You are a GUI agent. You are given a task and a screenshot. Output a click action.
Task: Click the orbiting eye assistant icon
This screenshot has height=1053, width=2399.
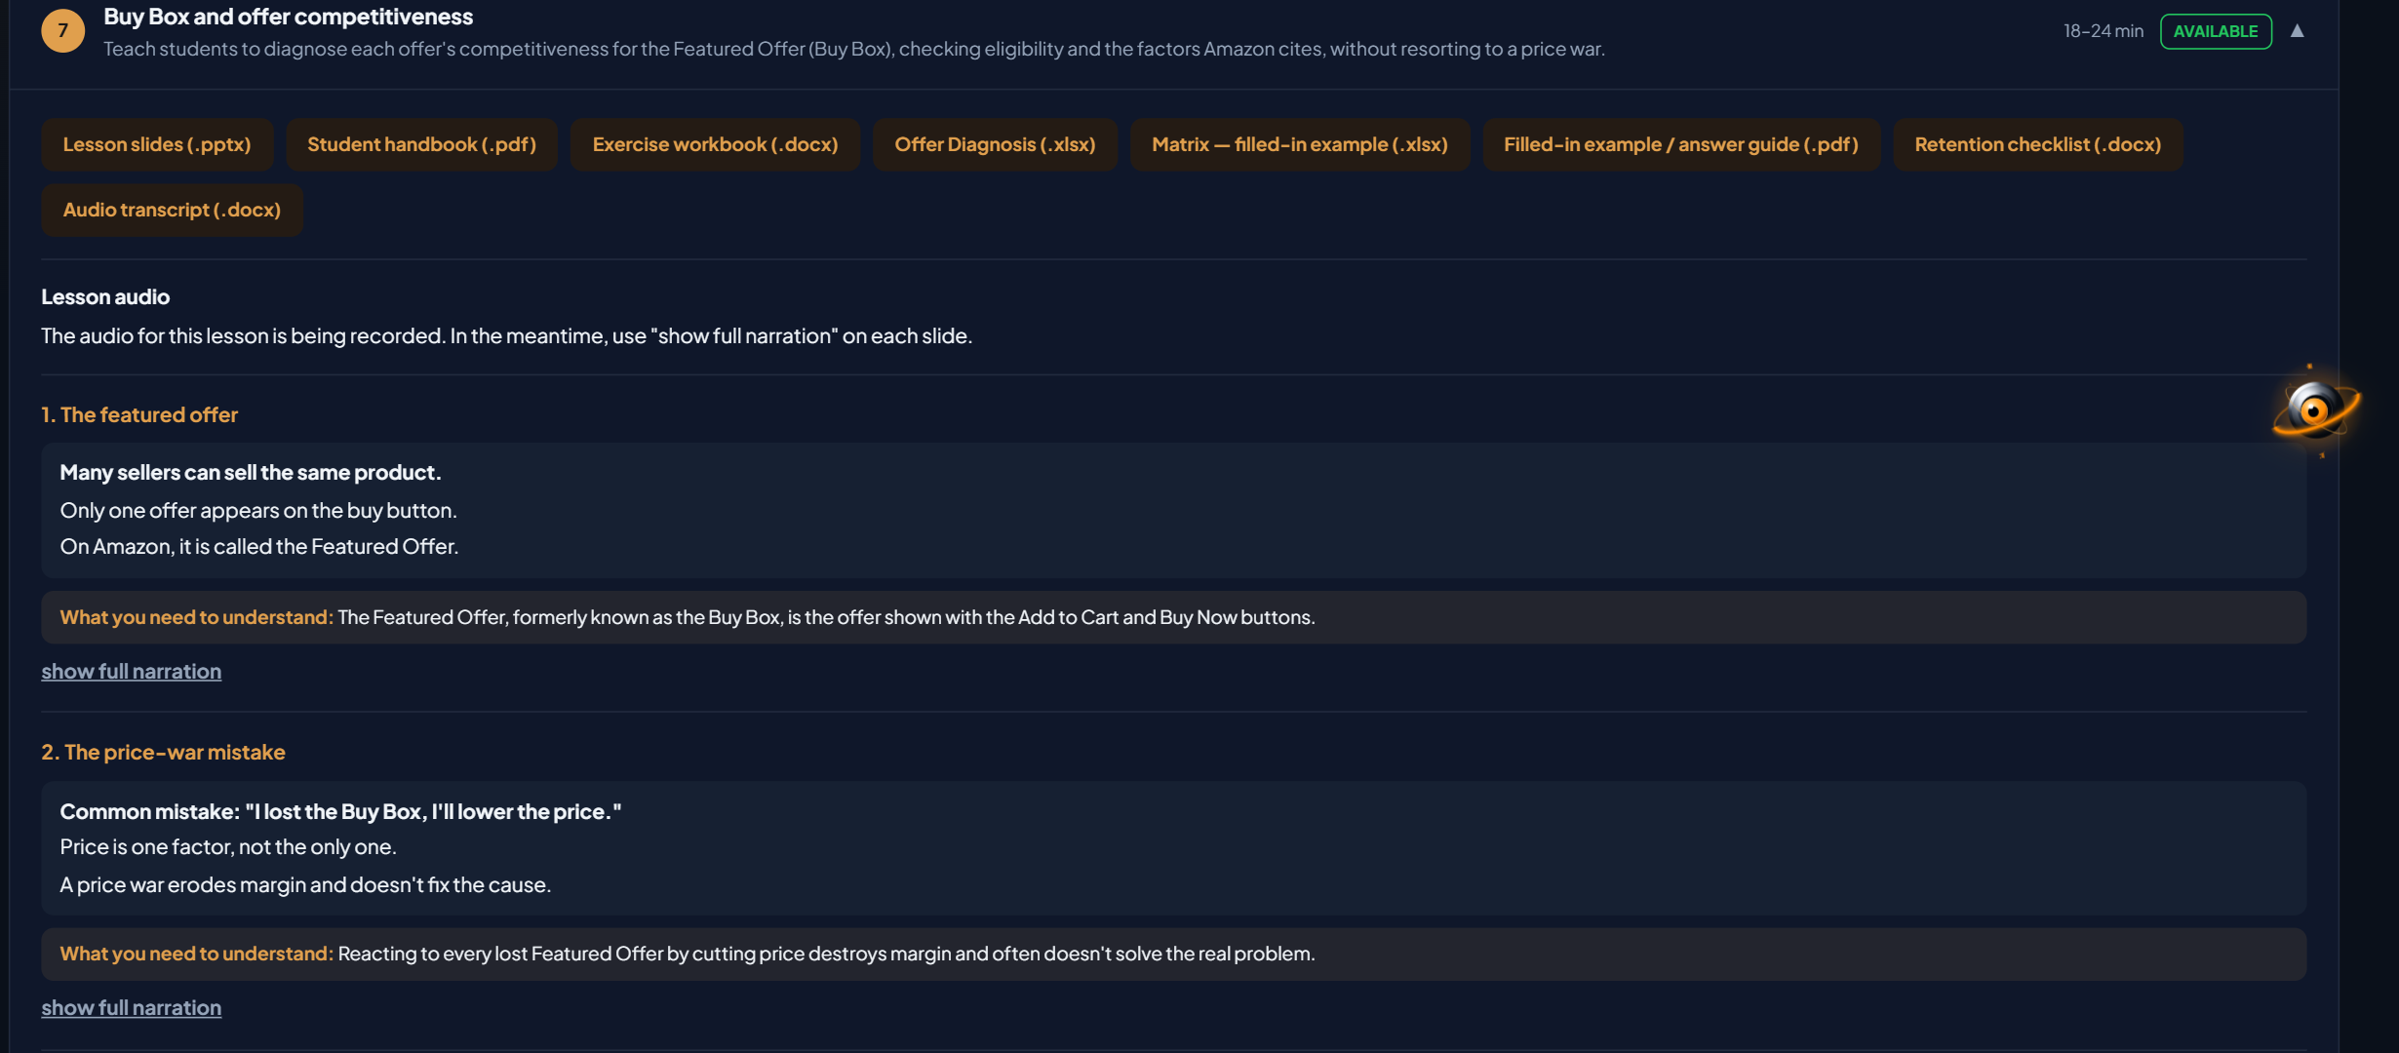[x=2316, y=410]
